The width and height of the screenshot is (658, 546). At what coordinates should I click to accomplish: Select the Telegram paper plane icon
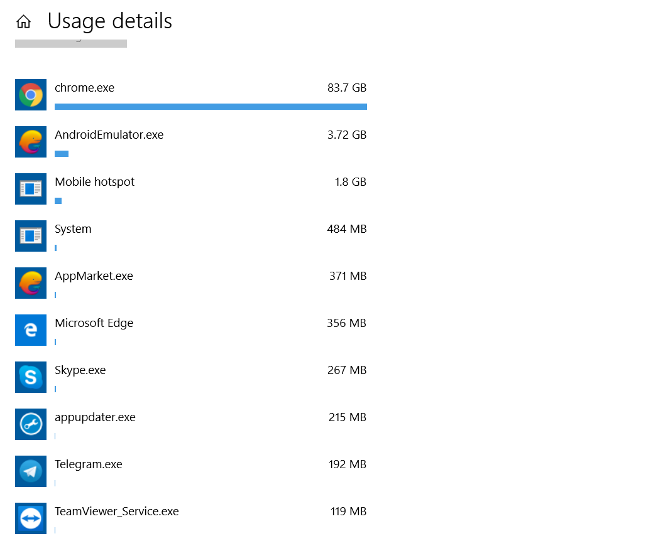(x=31, y=471)
